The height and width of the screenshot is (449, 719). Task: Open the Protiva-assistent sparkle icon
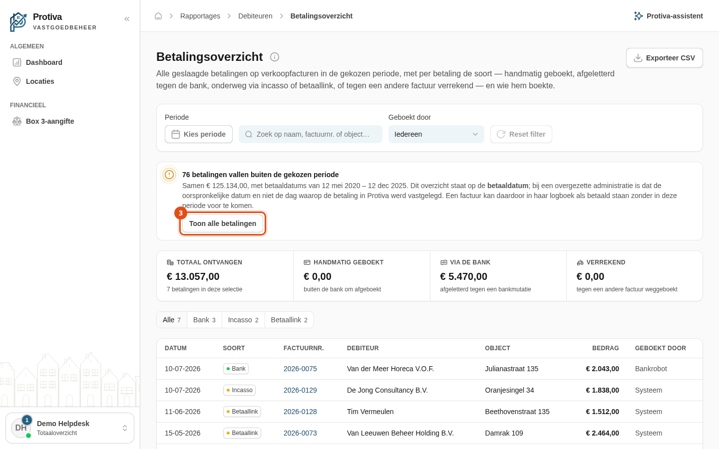pyautogui.click(x=638, y=16)
